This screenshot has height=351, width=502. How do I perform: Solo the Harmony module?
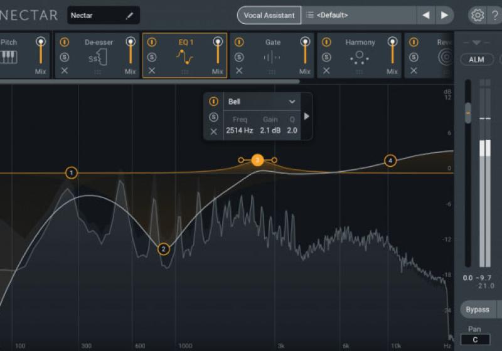[326, 57]
